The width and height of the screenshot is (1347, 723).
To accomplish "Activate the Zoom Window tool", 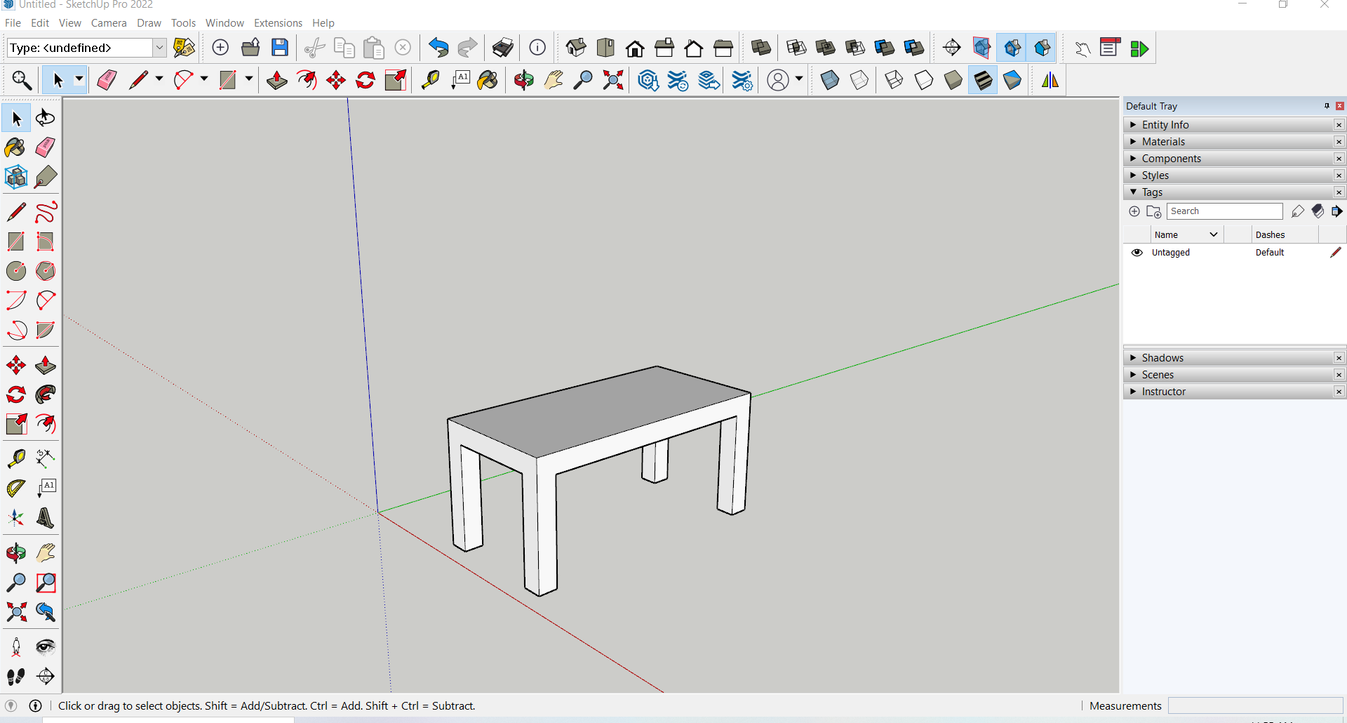I will [46, 583].
